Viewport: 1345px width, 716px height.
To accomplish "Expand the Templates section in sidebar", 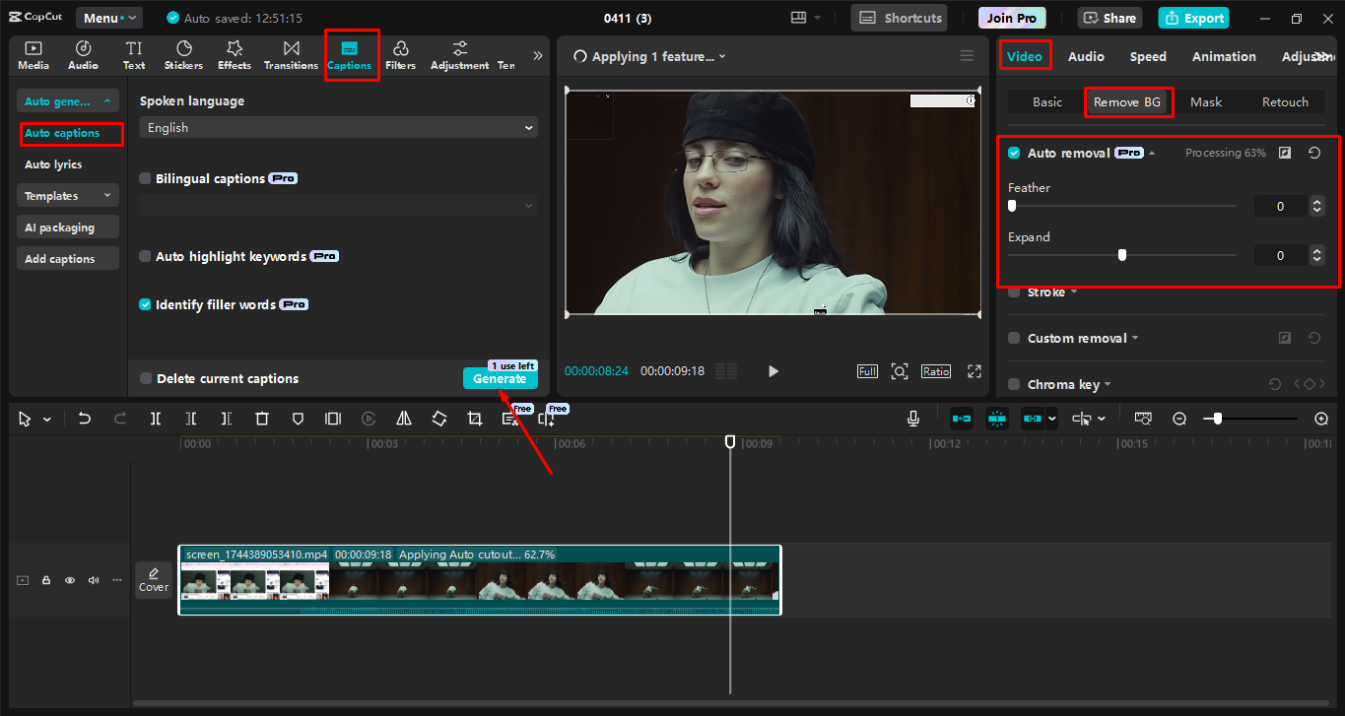I will 67,196.
